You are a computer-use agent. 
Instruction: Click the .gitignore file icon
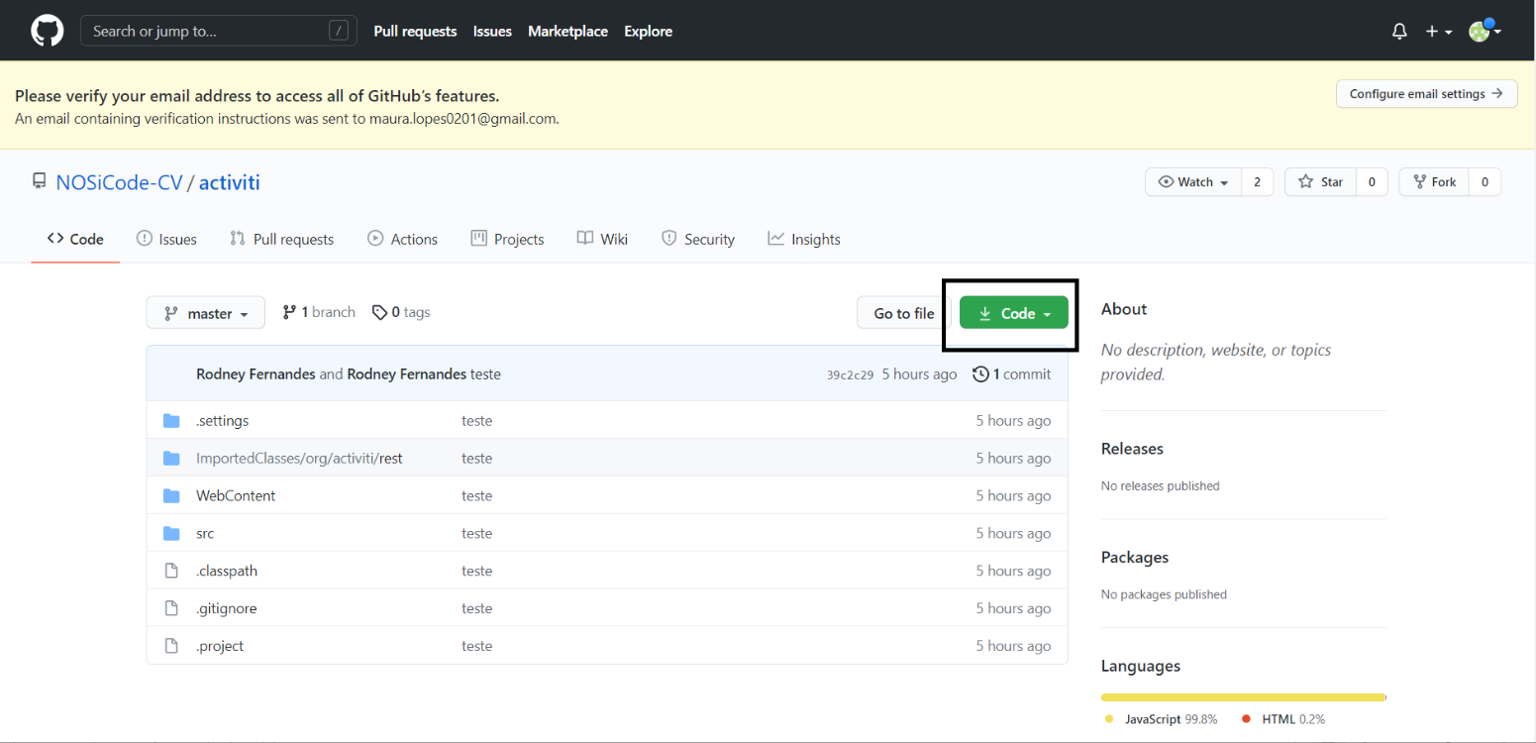[x=171, y=608]
